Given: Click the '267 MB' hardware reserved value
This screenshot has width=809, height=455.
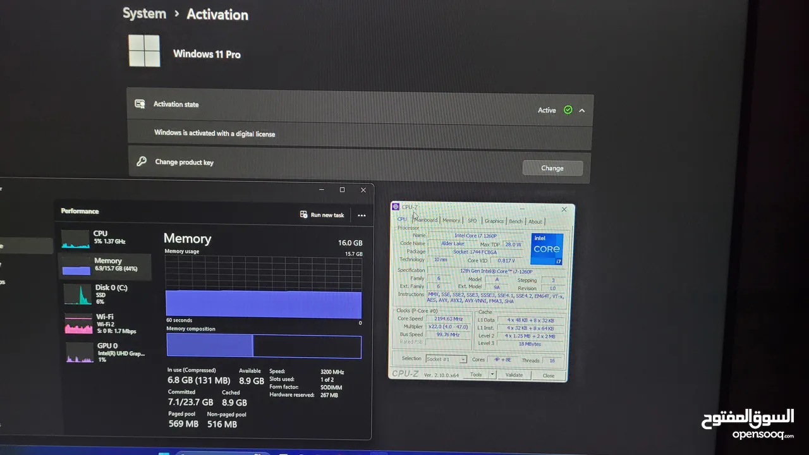Looking at the screenshot, I should [x=329, y=395].
